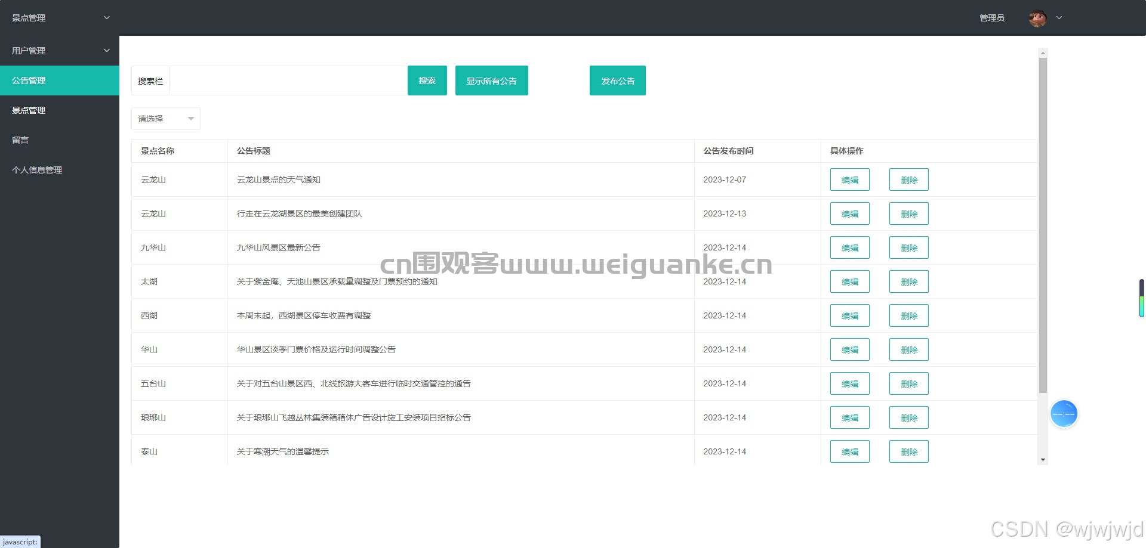This screenshot has height=548, width=1146.
Task: Edit the 泰山 cold wave notice
Action: click(850, 451)
